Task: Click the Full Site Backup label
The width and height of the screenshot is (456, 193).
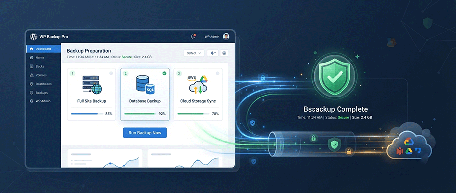Action: 92,101
